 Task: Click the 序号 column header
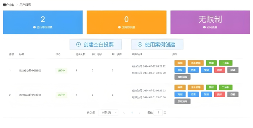11,54
